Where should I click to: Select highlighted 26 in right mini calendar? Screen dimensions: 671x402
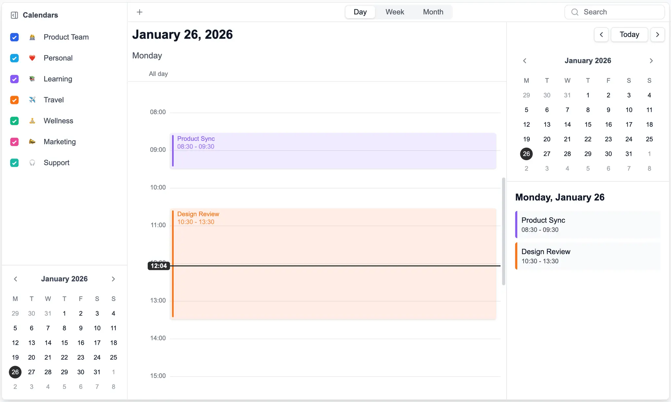pyautogui.click(x=527, y=154)
